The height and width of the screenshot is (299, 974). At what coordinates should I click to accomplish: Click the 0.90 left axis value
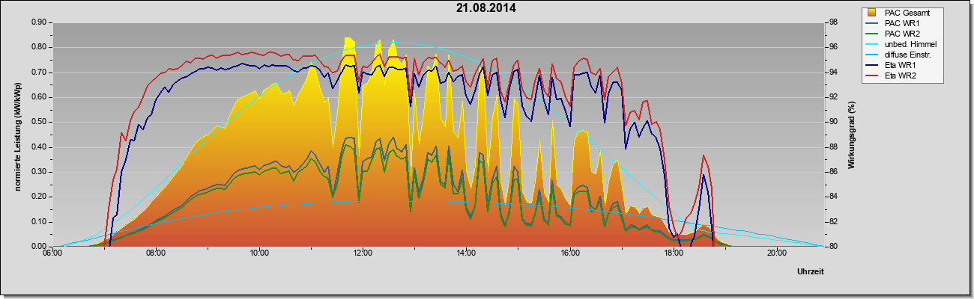click(40, 22)
